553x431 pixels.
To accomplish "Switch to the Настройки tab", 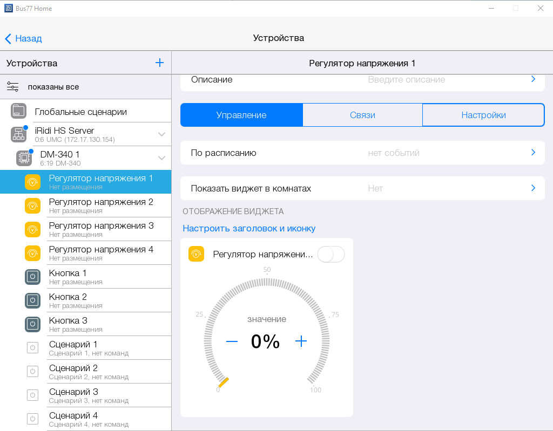I will click(483, 115).
